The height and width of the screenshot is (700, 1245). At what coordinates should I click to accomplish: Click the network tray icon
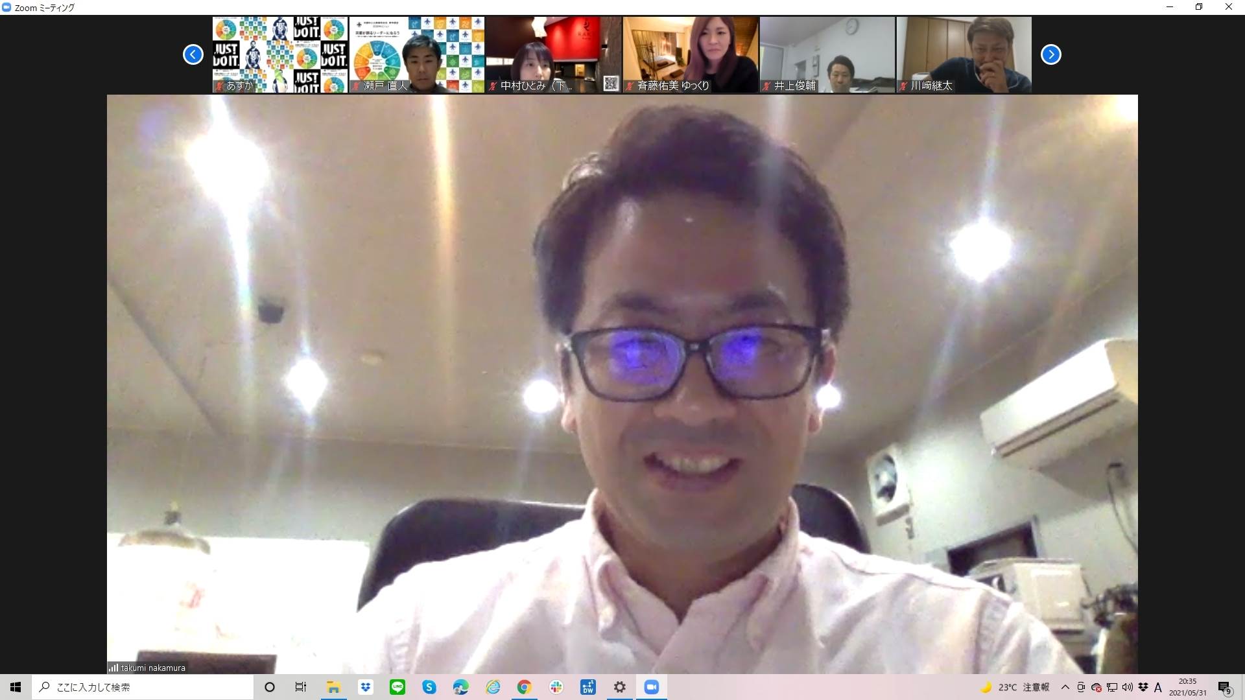tap(1112, 687)
